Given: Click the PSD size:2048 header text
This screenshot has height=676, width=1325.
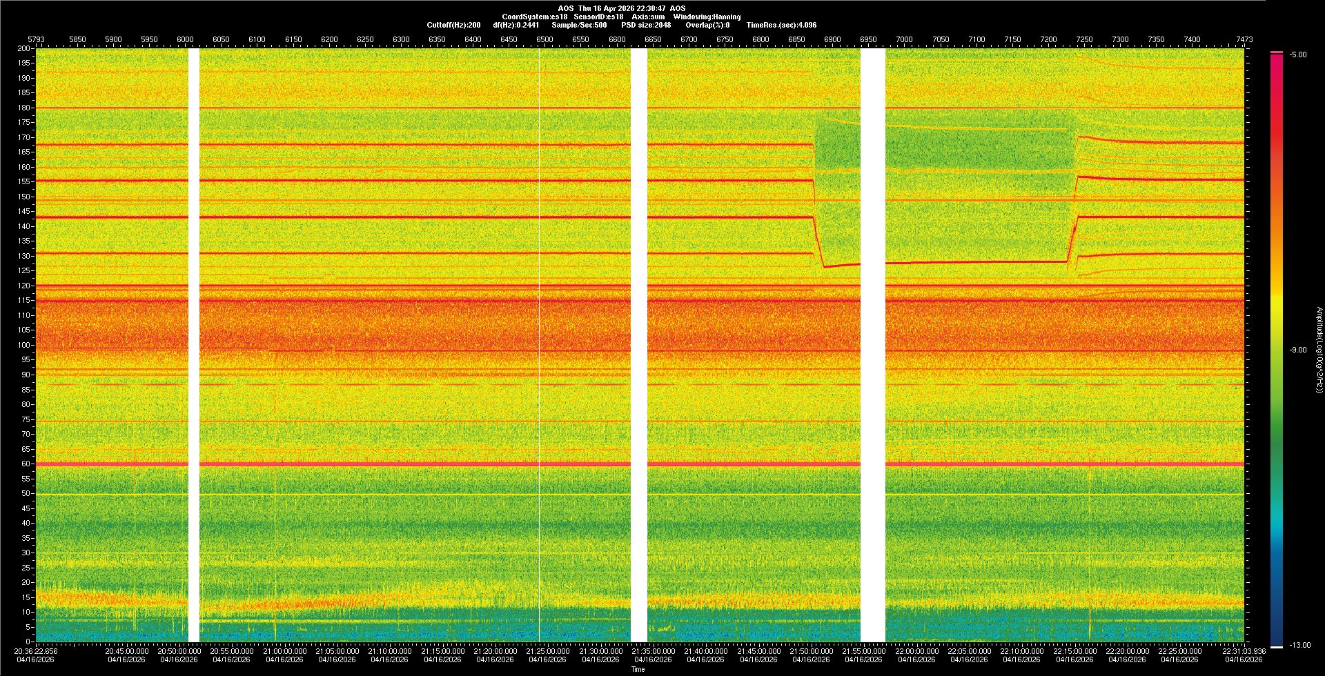Looking at the screenshot, I should [x=645, y=25].
